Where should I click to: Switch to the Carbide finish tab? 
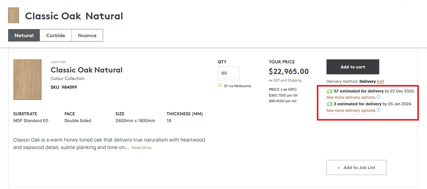point(56,35)
